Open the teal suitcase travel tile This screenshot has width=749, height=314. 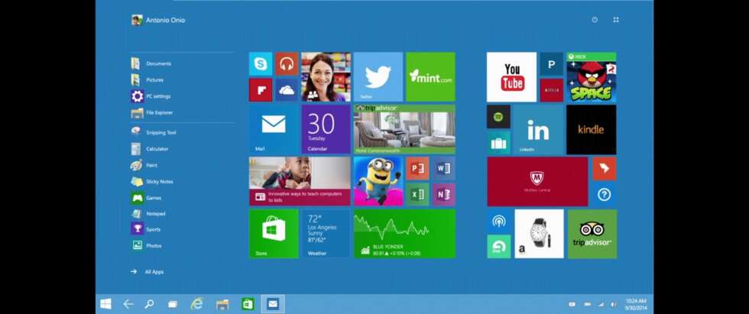pos(498,143)
